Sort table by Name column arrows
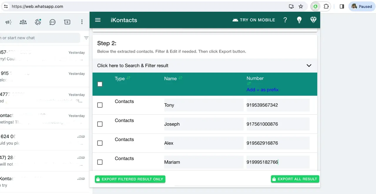Viewport: 376px width, 194px height. click(x=180, y=78)
